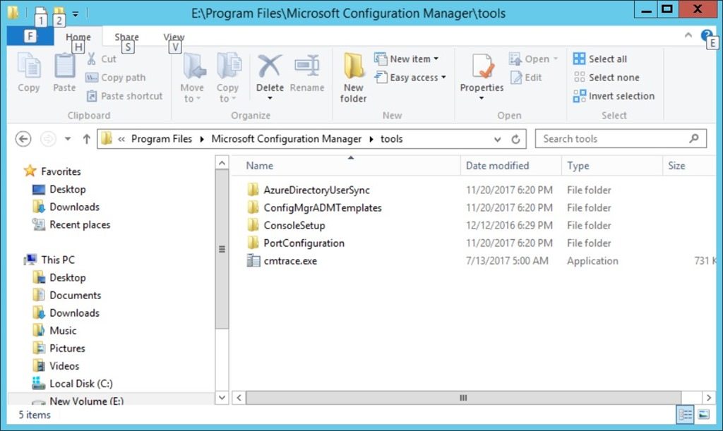Select the cmtrace.exe application file
The image size is (723, 431).
(x=290, y=260)
